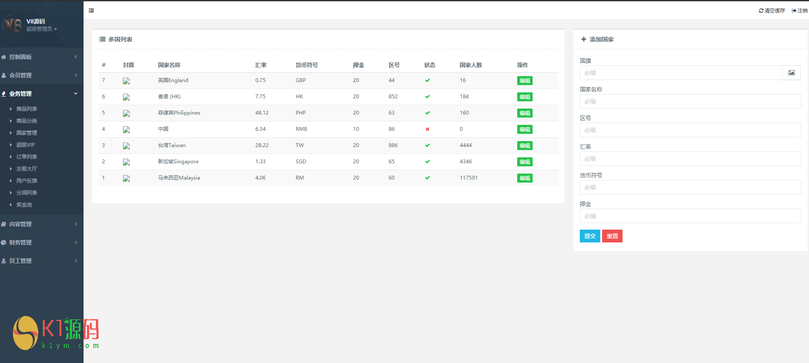The width and height of the screenshot is (809, 363).
Task: Open the 超级管理员 user dropdown
Action: coord(42,29)
